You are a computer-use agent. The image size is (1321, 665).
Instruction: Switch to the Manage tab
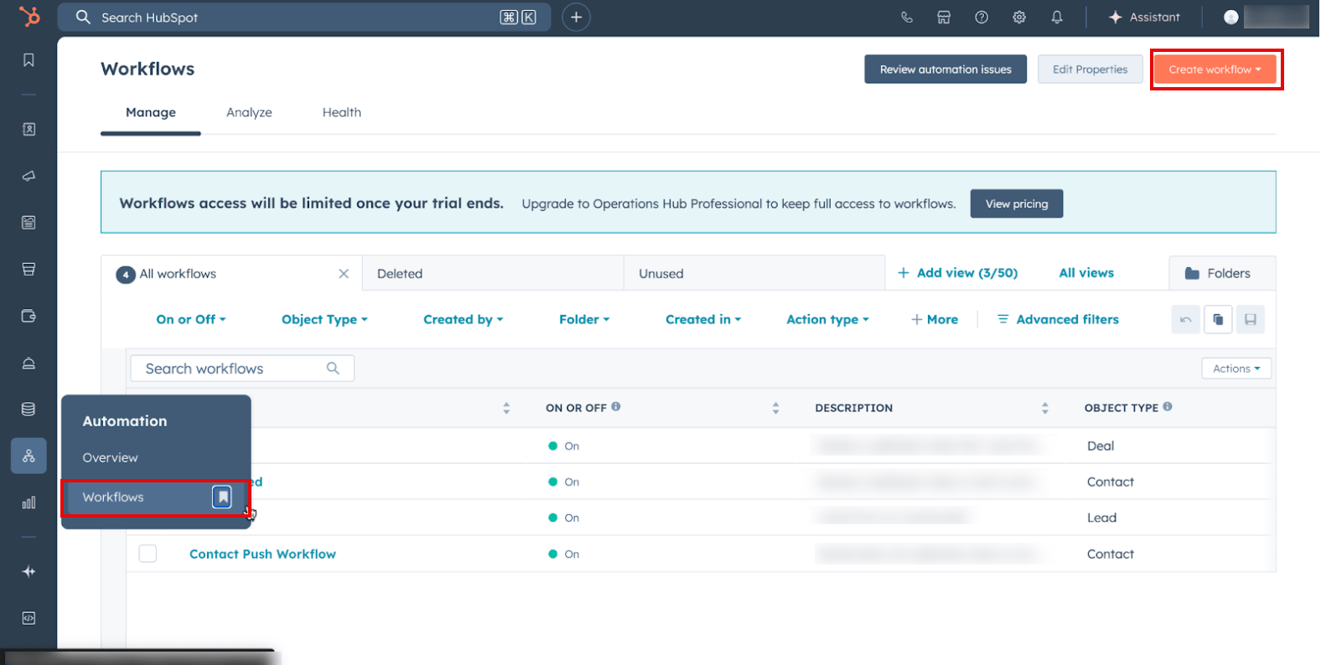coord(151,112)
